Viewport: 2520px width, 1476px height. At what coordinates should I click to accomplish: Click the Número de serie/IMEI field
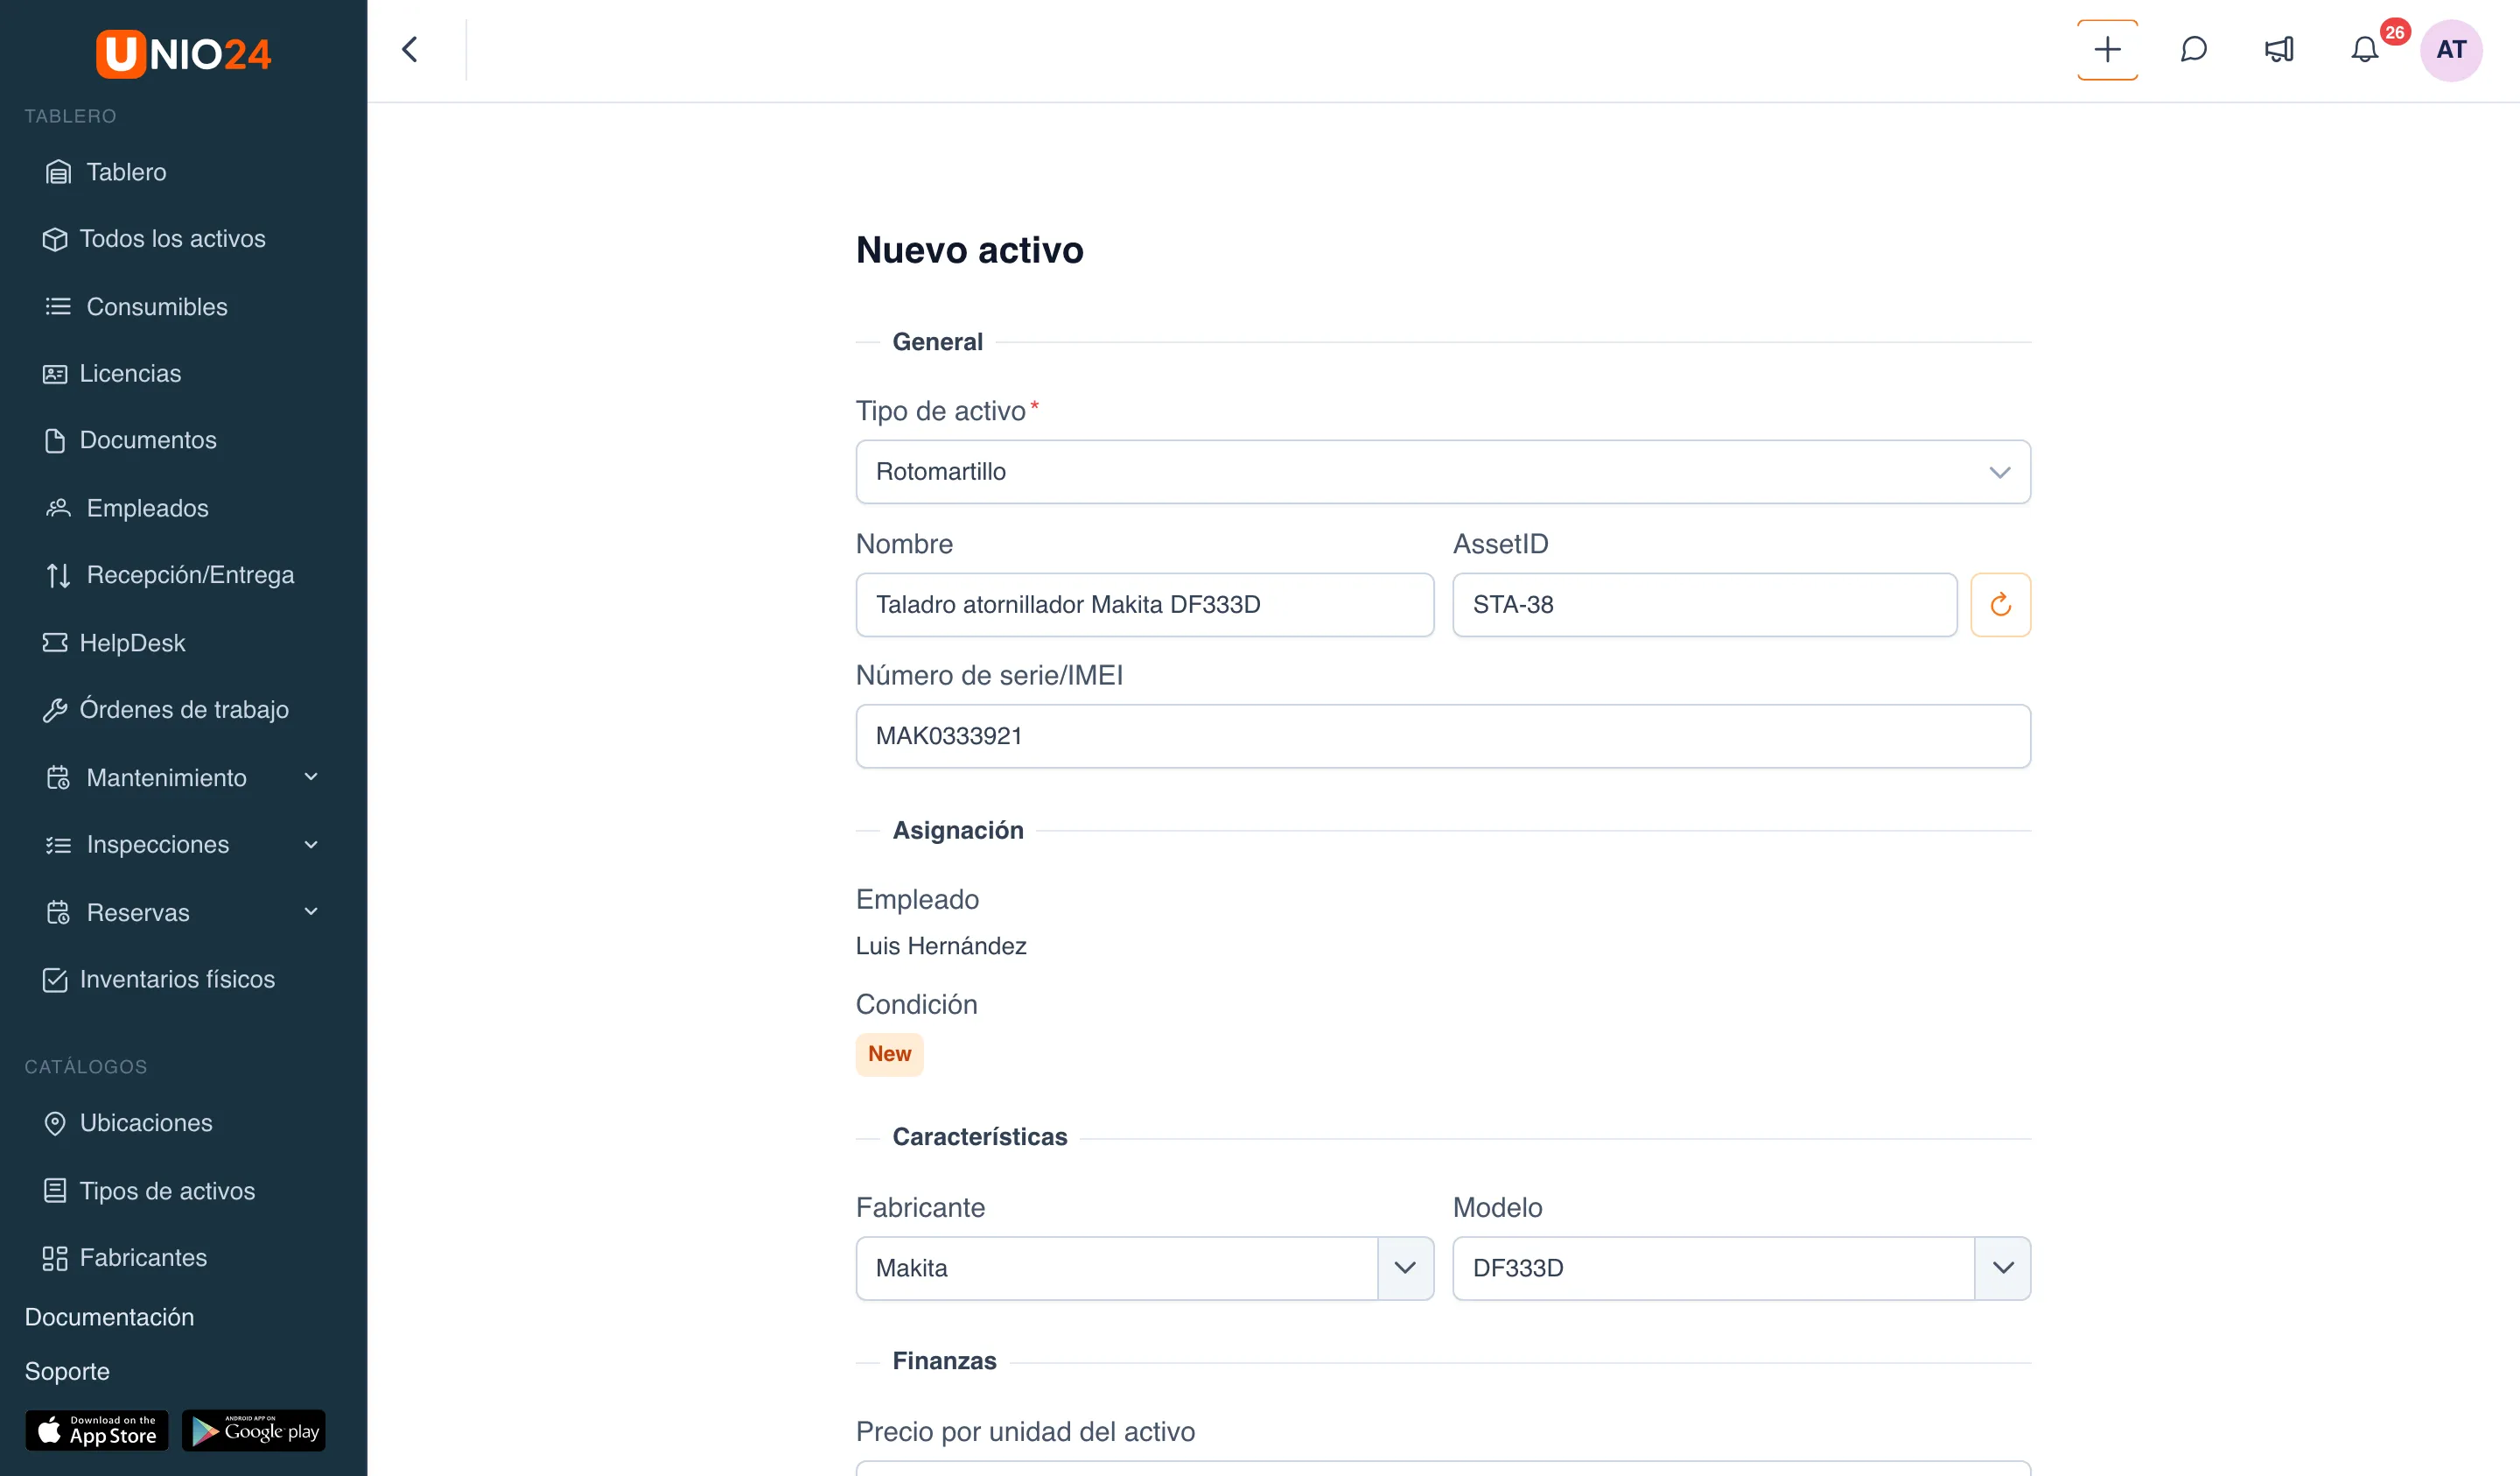pos(1442,735)
